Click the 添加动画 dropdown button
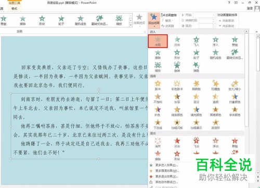Image resolution: width=260 pixels, height=188 pixels. tap(154, 20)
